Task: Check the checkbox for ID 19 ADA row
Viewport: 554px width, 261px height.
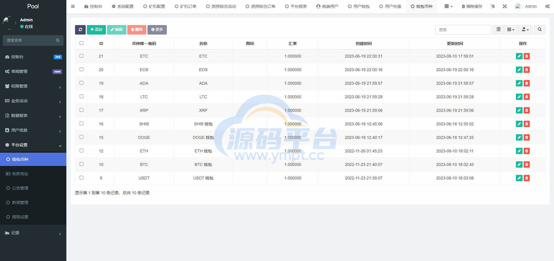Action: [81, 83]
